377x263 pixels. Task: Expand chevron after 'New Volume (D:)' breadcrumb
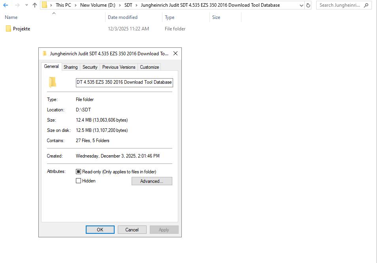(x=120, y=5)
